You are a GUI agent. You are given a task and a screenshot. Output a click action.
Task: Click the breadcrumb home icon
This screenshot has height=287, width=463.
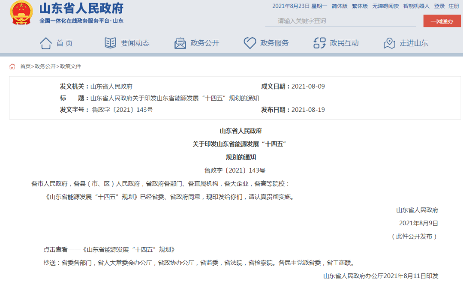click(12, 66)
